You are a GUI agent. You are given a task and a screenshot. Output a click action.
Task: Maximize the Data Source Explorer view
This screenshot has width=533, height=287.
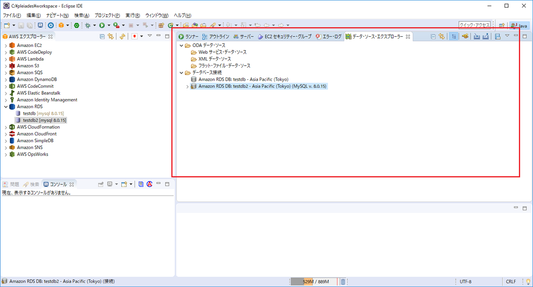(x=524, y=36)
